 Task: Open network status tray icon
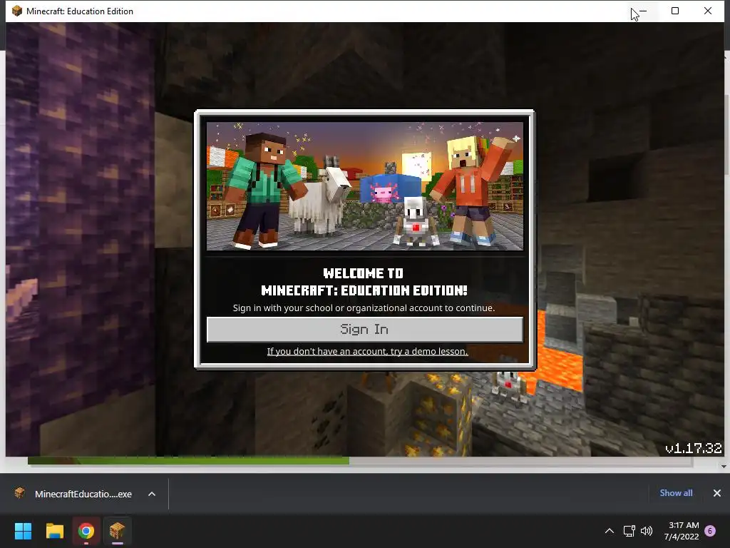coord(629,531)
